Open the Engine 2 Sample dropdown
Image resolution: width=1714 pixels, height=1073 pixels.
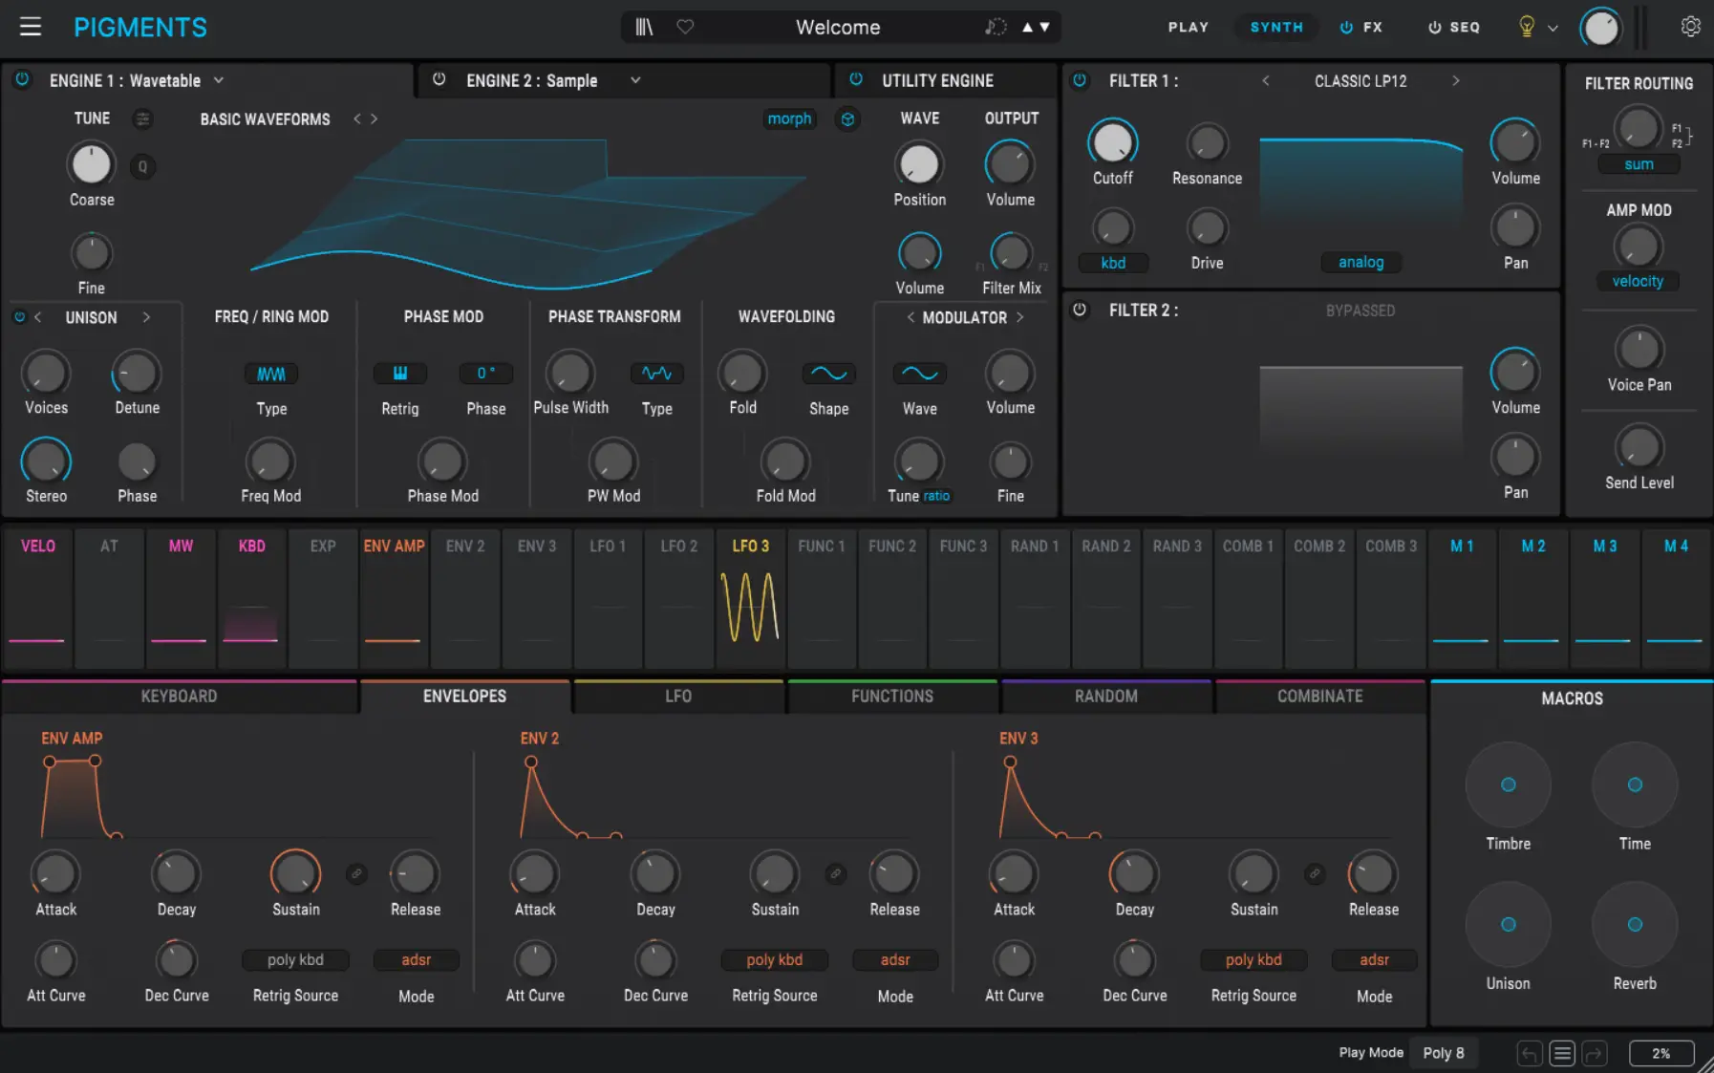pos(635,80)
